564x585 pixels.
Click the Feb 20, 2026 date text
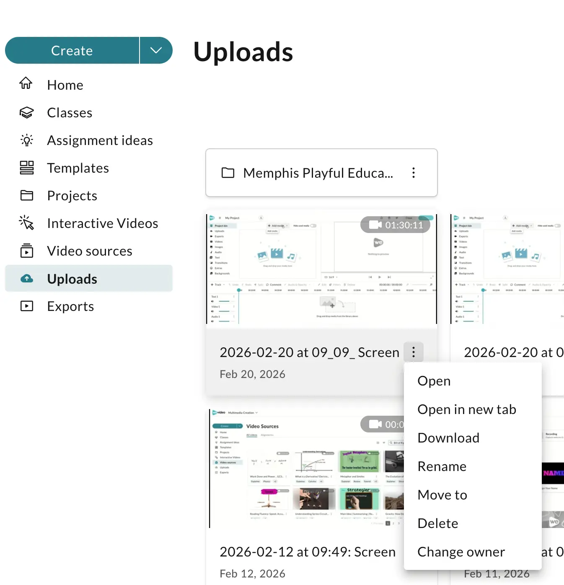pyautogui.click(x=252, y=374)
